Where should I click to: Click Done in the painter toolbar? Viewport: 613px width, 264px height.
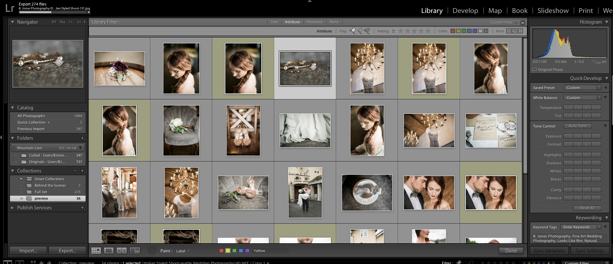511,251
